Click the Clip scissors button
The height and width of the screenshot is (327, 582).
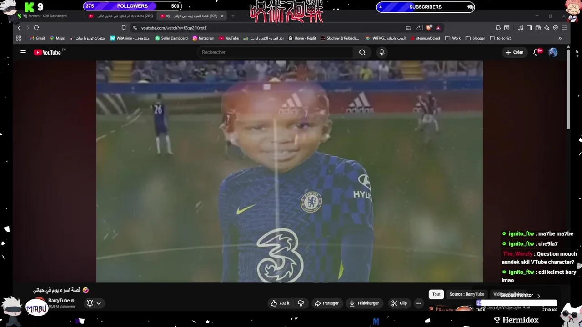(399, 303)
